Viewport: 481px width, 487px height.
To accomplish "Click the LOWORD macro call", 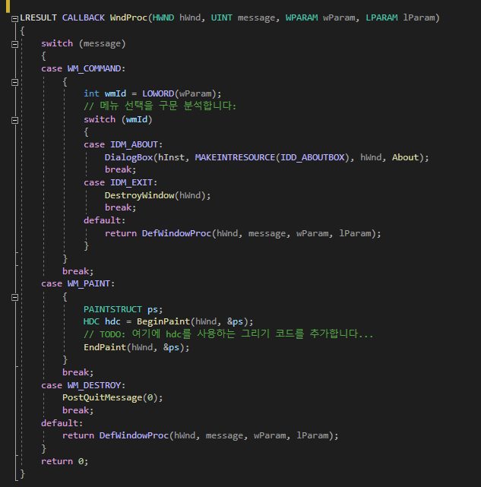I will point(158,93).
